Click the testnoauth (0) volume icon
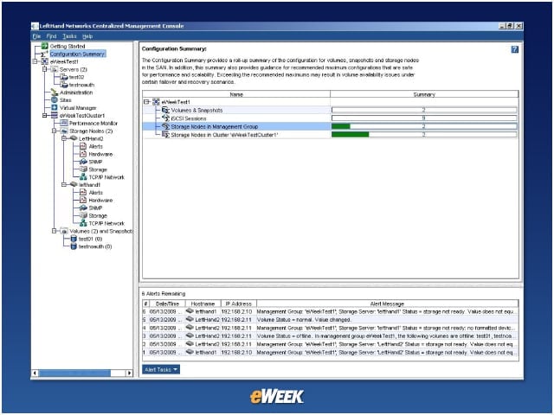Viewport: 554px width, 415px height. (x=74, y=246)
